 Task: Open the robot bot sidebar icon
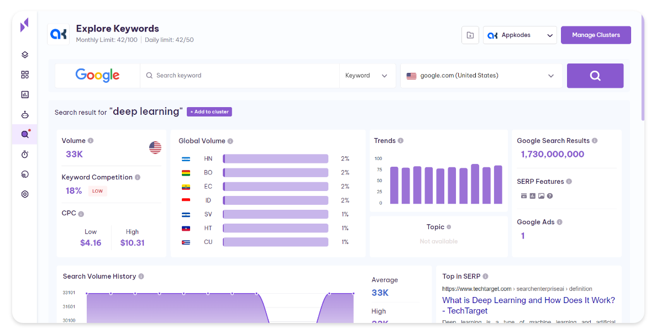(x=25, y=114)
